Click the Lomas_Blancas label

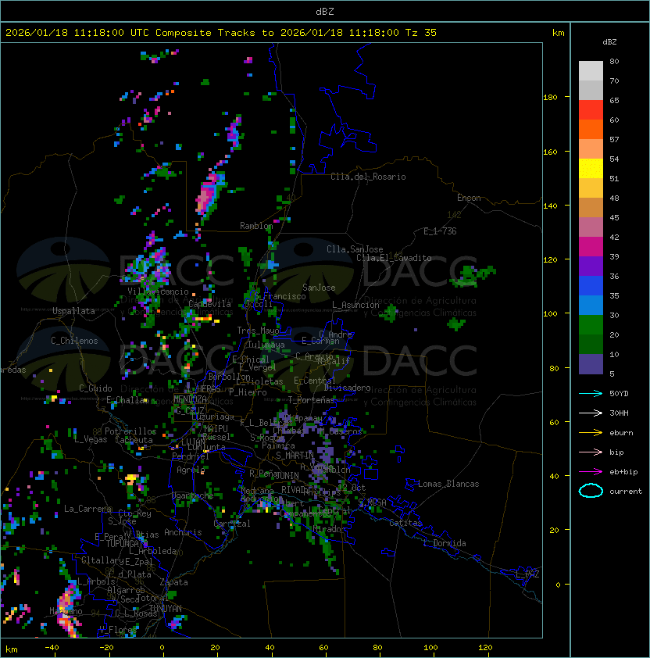[x=448, y=484]
